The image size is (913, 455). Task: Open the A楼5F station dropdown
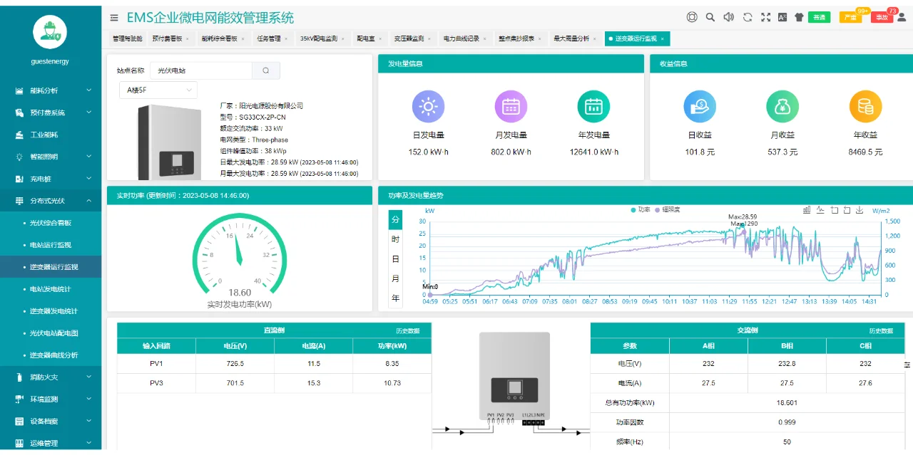pyautogui.click(x=158, y=90)
